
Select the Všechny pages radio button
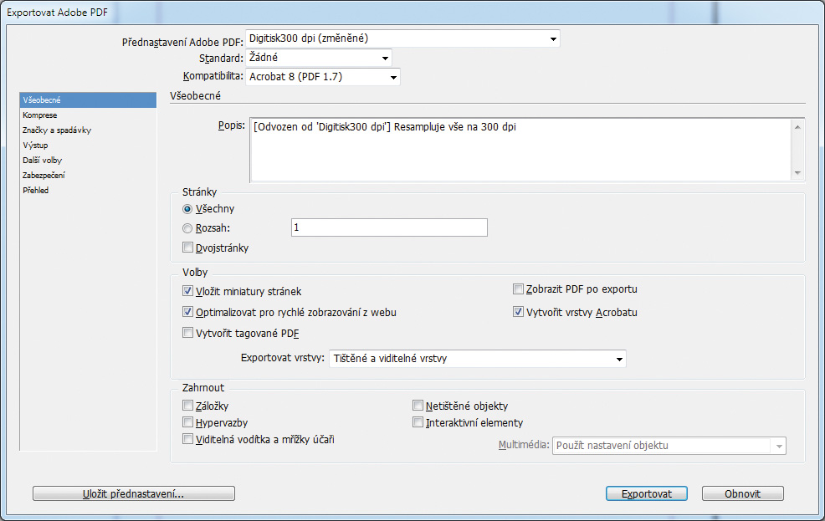[187, 209]
